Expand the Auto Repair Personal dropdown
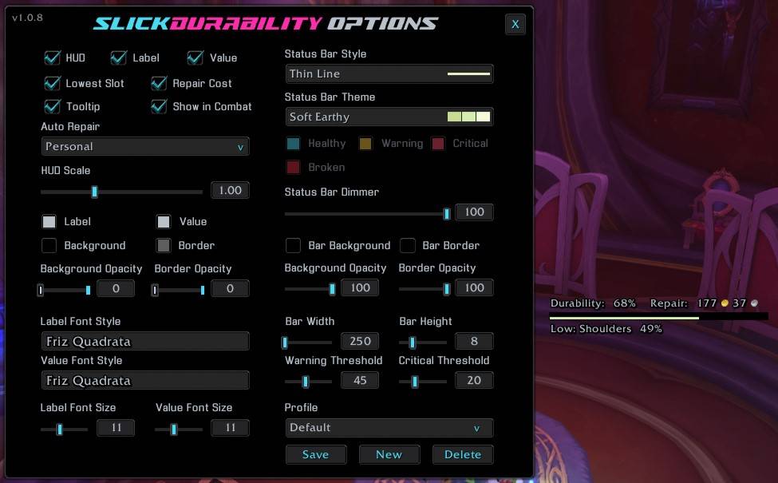Screen dimensions: 778x483 pos(145,146)
